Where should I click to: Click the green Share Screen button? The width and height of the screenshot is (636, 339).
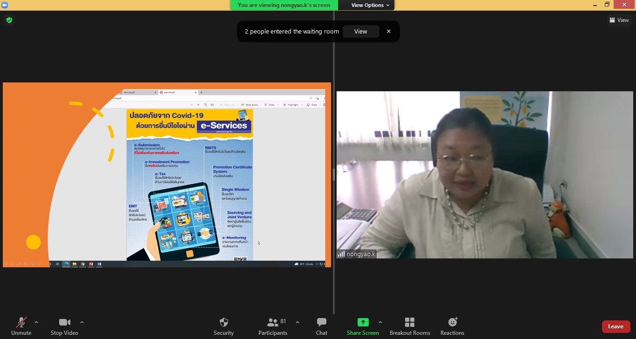coord(363,326)
